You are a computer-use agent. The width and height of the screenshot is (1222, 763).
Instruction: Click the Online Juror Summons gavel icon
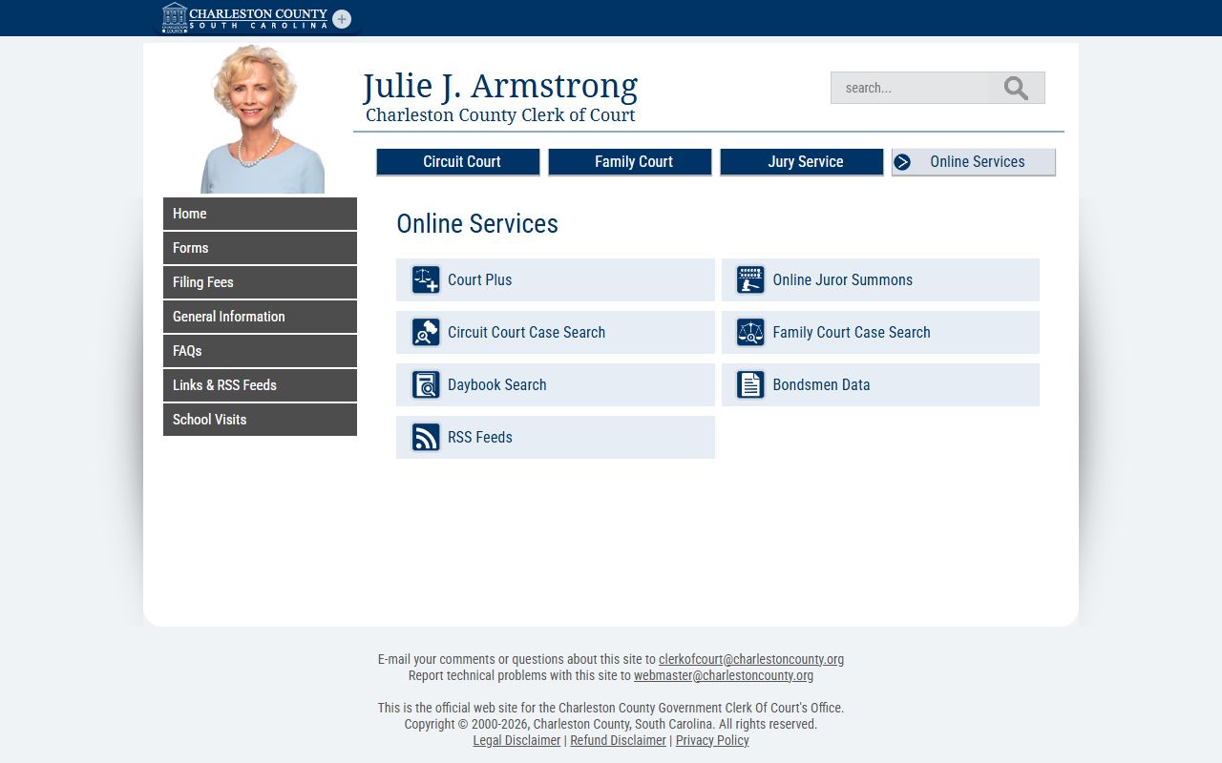pos(750,279)
